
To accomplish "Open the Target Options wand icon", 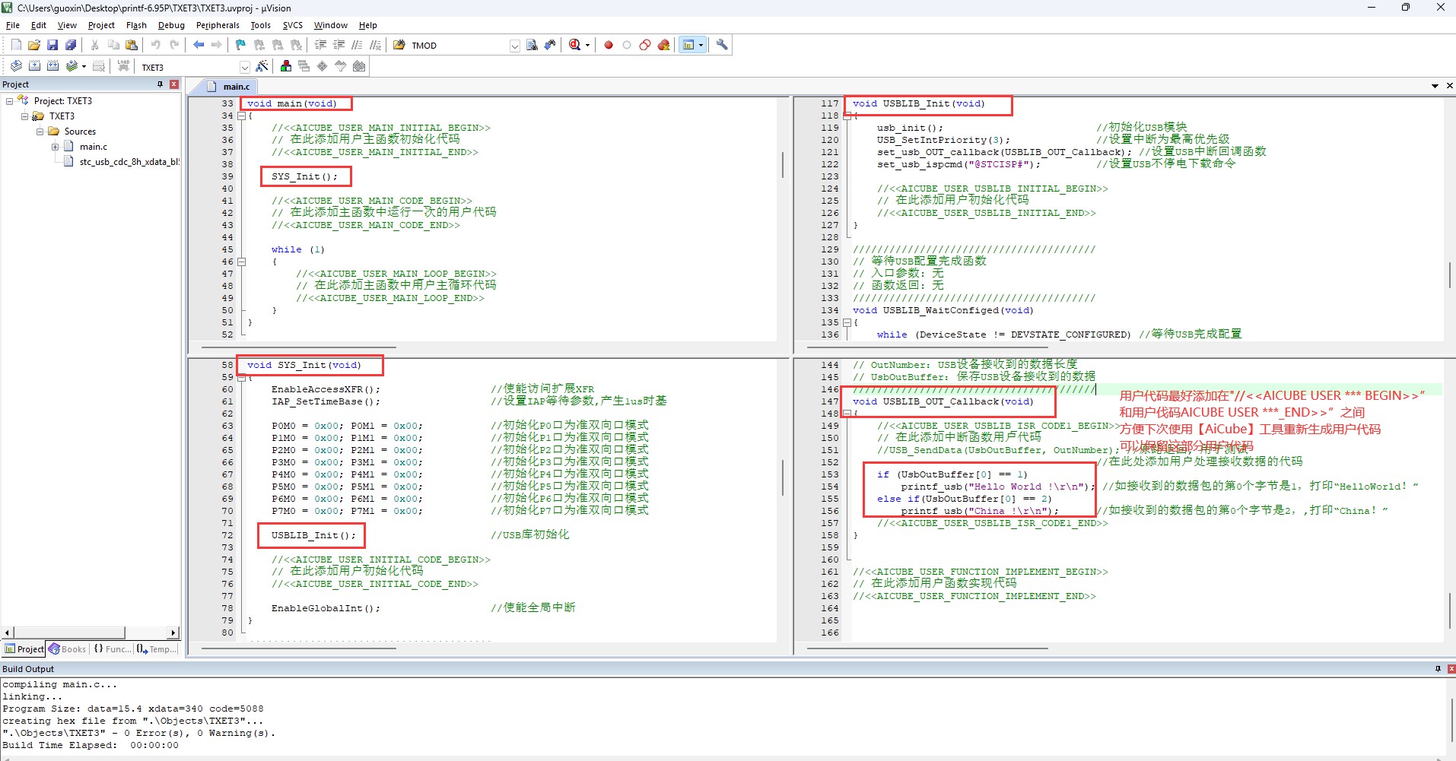I will [262, 67].
